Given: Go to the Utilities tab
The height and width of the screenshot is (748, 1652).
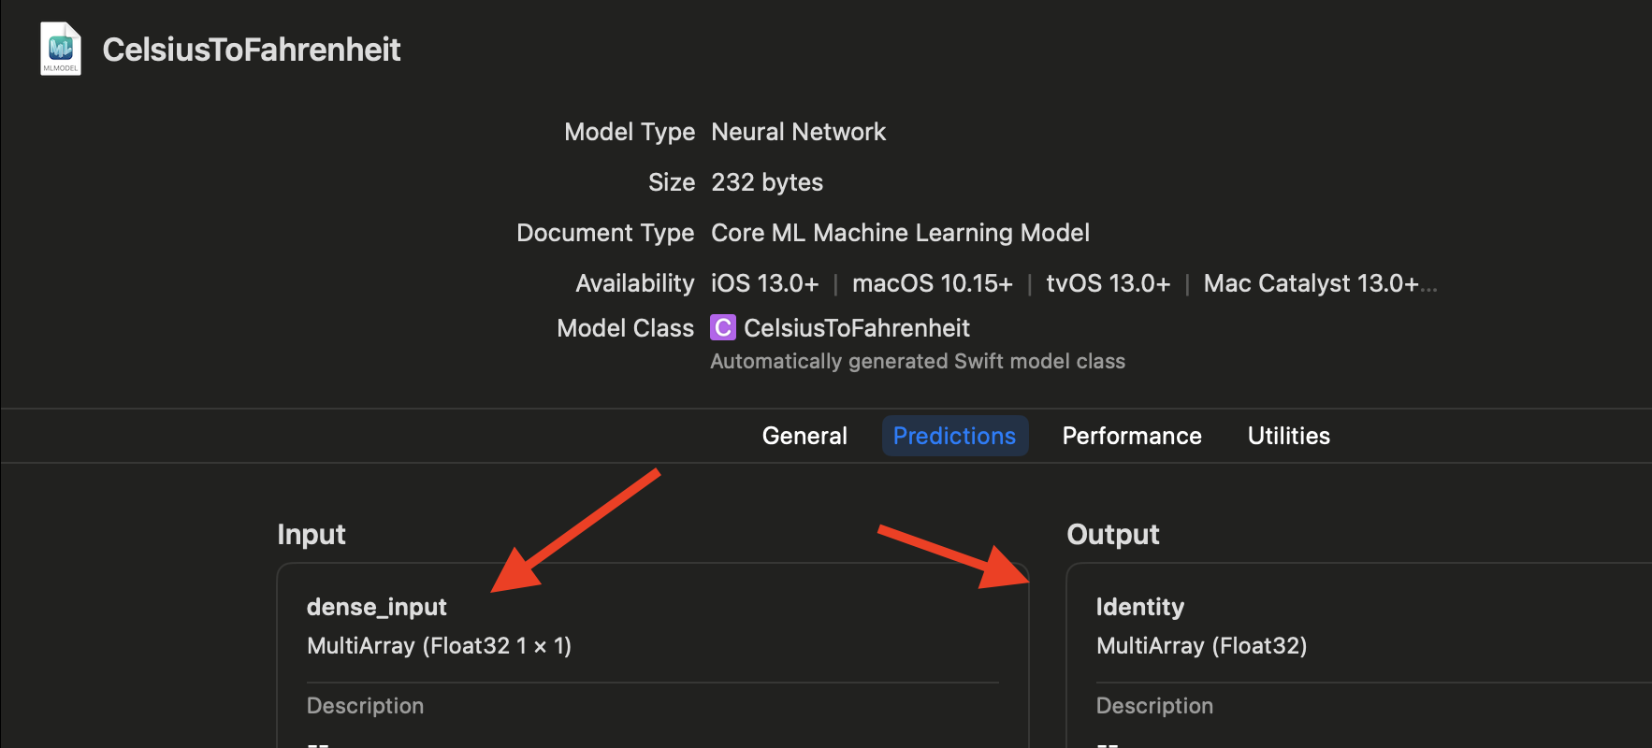Looking at the screenshot, I should (1288, 436).
